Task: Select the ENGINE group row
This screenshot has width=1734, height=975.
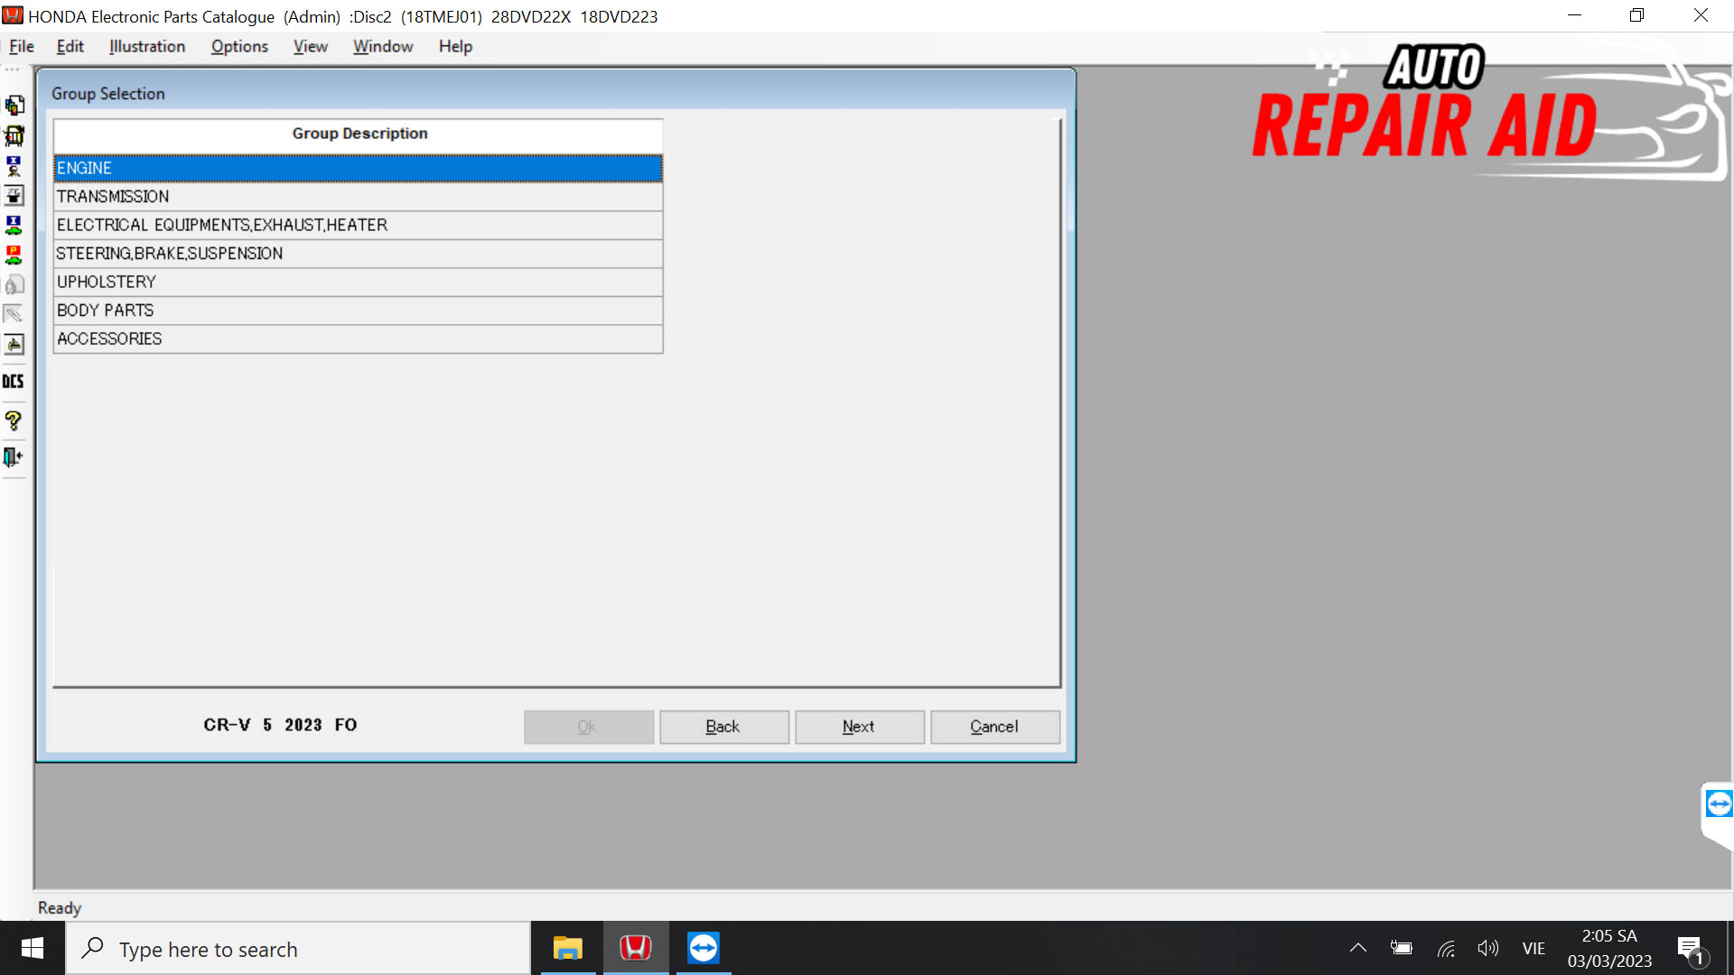Action: [x=359, y=168]
